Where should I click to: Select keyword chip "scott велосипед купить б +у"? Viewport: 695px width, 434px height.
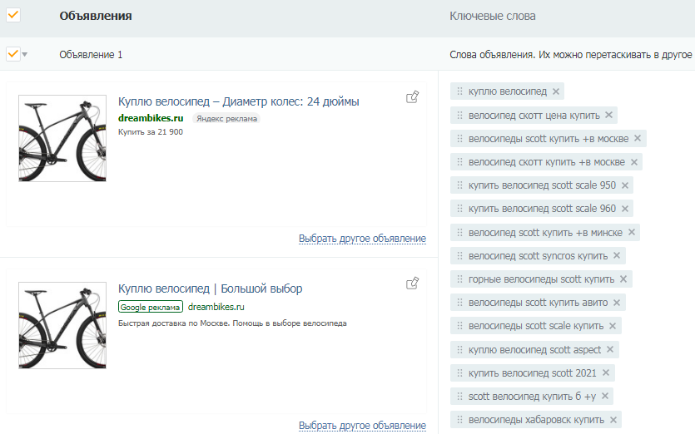click(532, 397)
